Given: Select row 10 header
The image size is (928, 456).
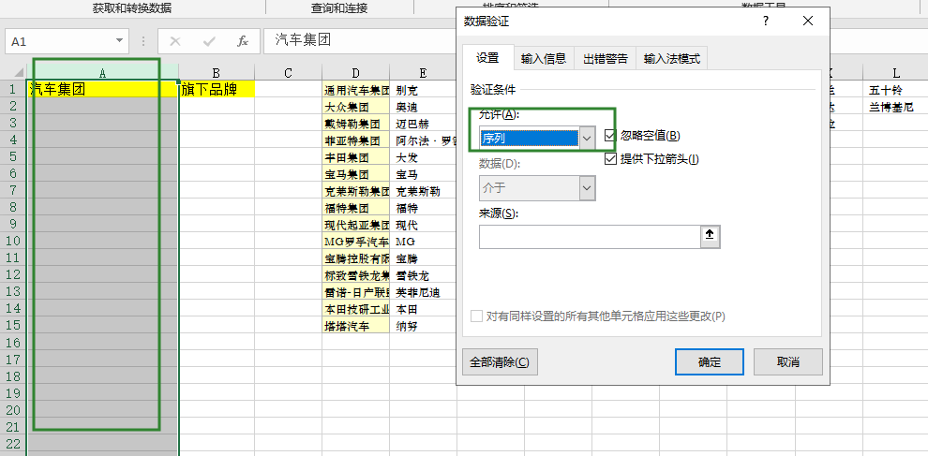Looking at the screenshot, I should point(13,242).
